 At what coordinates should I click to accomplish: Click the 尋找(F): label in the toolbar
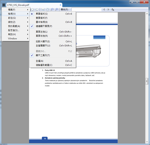65,9
